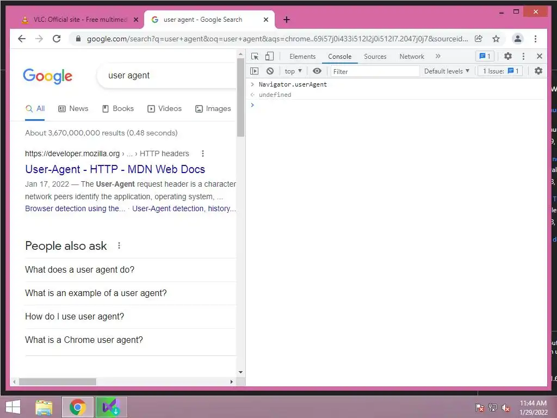Switch to News search results
This screenshot has height=418, width=557.
[73, 109]
